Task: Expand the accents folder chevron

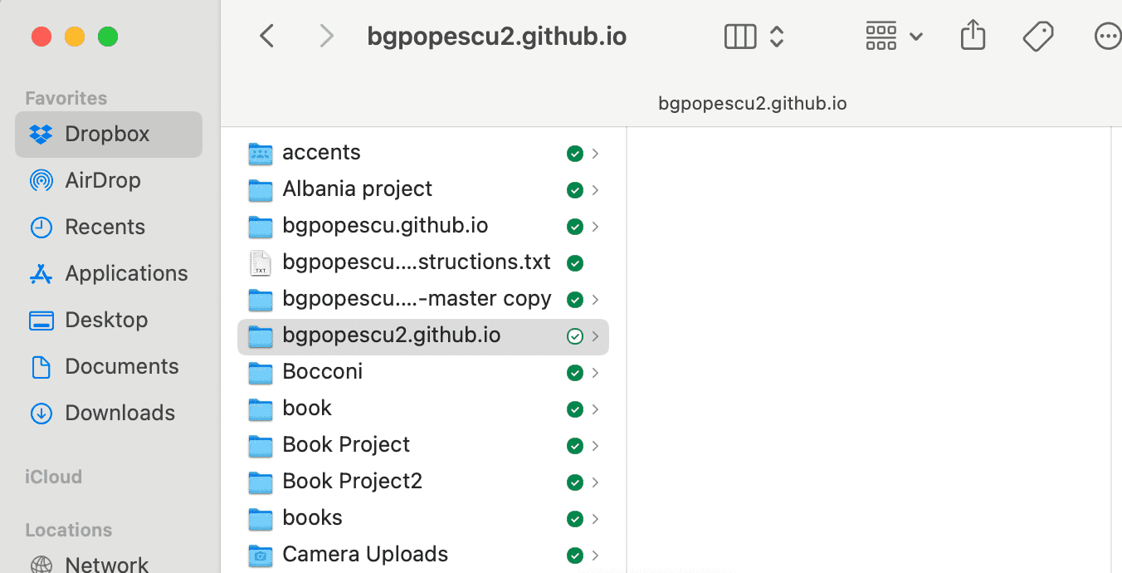Action: click(x=595, y=154)
